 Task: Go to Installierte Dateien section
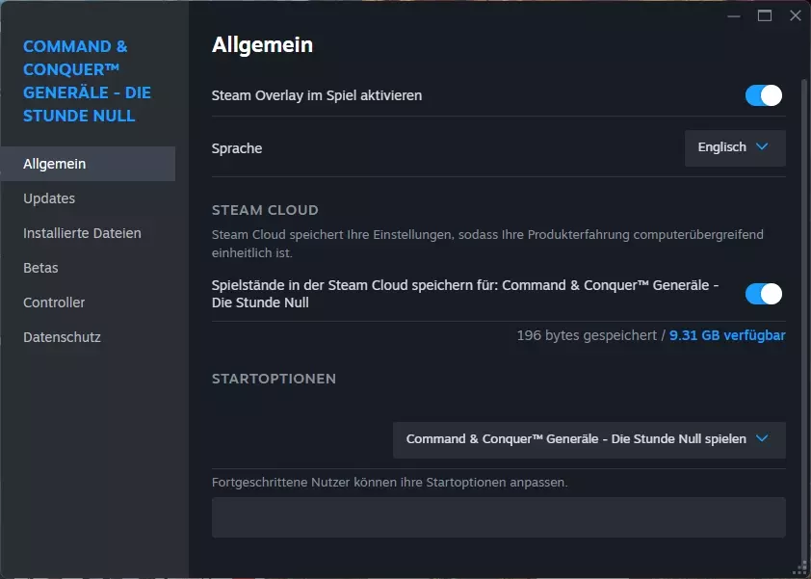pyautogui.click(x=82, y=233)
